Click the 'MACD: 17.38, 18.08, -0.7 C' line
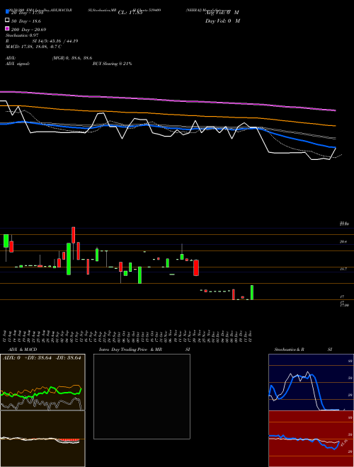The image size is (354, 467). [34, 47]
